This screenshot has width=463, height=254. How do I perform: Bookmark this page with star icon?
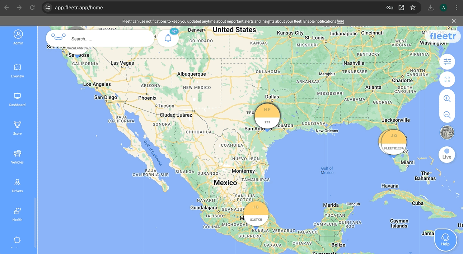click(x=413, y=8)
